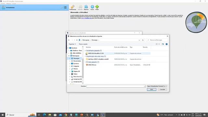Open address bar path dropdown
This screenshot has height=117, width=208.
point(139,40)
